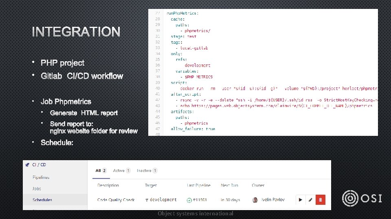Click the $PHP_METRICS variable line
The width and height of the screenshot is (391, 219).
(x=196, y=77)
